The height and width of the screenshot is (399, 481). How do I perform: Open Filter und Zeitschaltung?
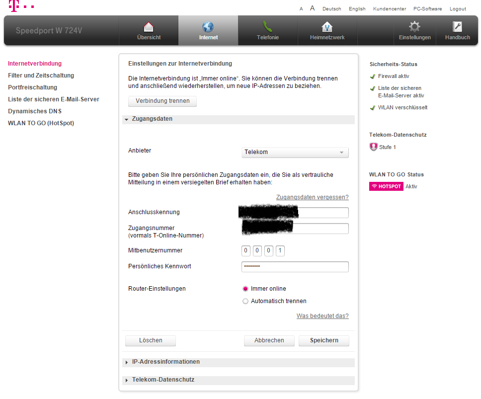pos(41,76)
